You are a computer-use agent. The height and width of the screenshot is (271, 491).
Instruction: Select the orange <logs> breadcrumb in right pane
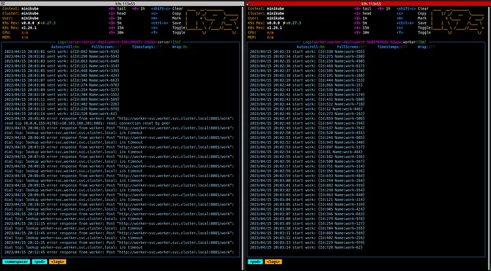[273, 261]
